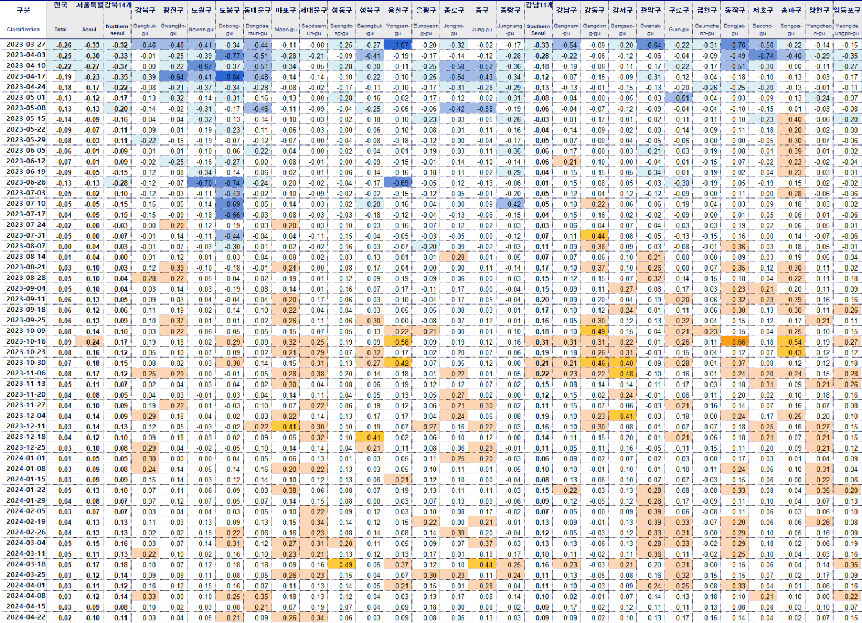Click the 0.49 Gangdong-gu cell for 2023-10-09

pos(594,331)
